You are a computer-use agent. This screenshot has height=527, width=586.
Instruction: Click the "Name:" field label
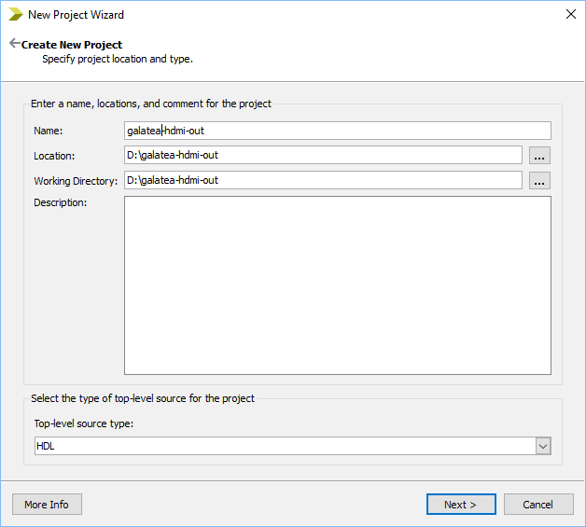pos(48,132)
